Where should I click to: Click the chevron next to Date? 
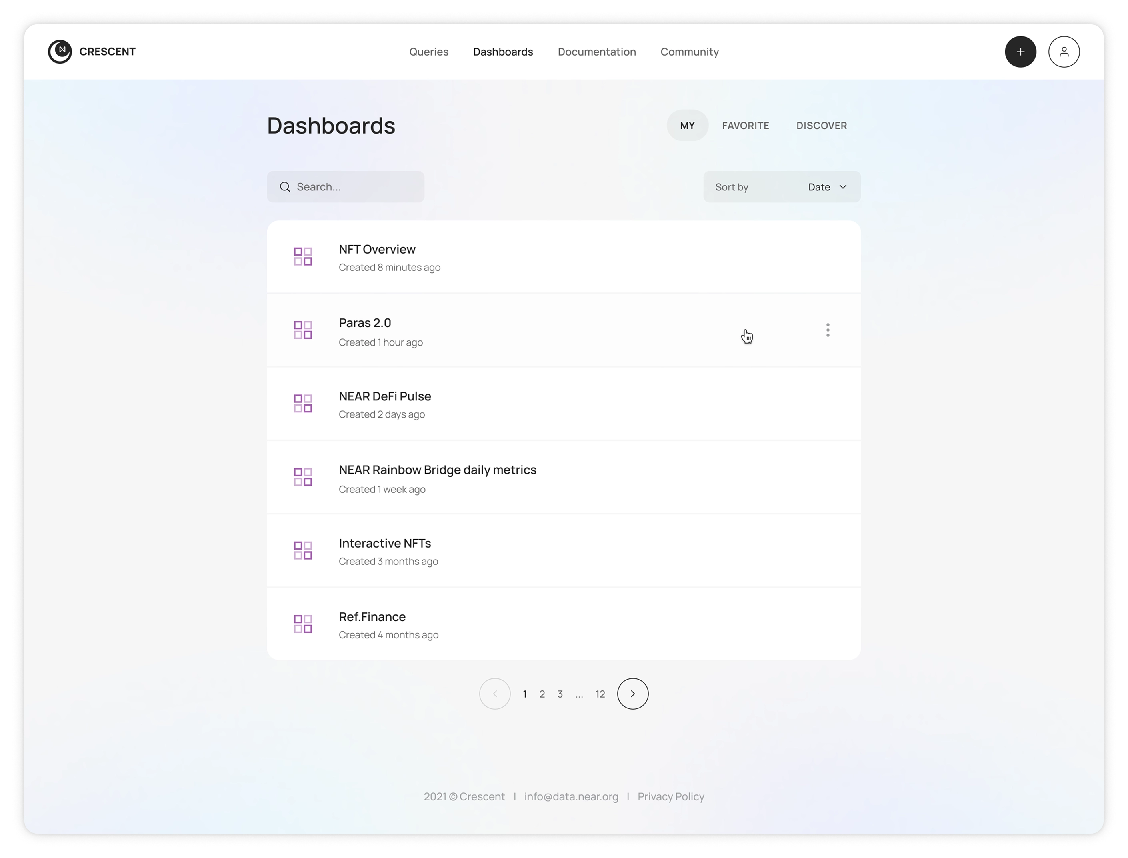[x=842, y=187]
